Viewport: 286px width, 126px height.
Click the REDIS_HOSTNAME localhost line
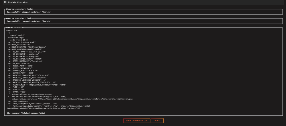pyautogui.click(x=26, y=61)
